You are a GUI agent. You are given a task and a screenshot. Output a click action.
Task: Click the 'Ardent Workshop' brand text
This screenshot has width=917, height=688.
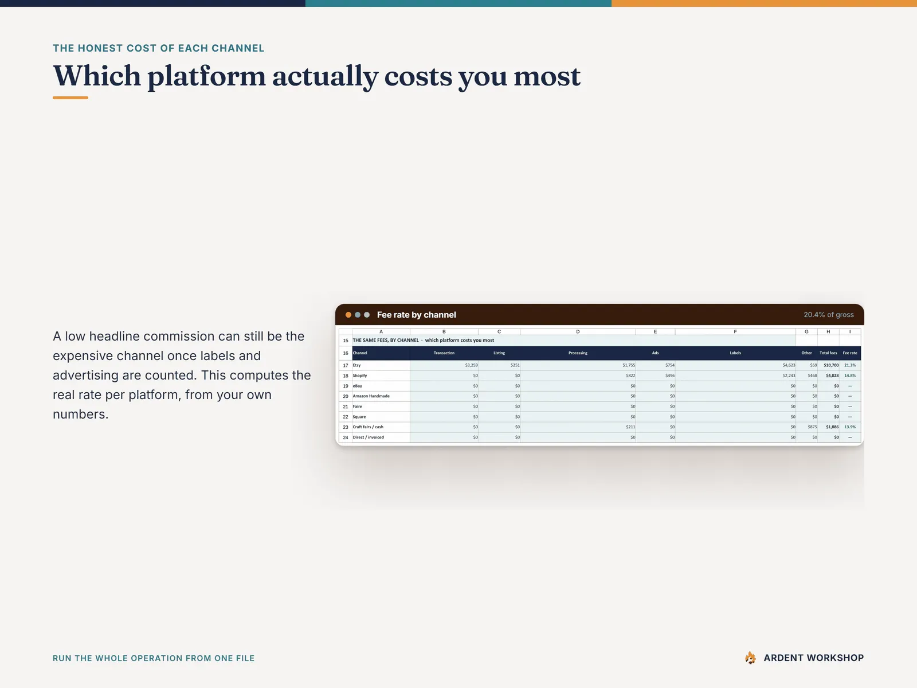coord(814,658)
